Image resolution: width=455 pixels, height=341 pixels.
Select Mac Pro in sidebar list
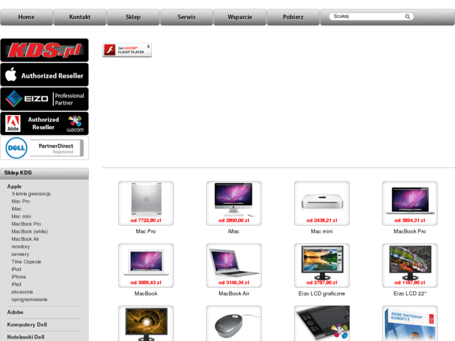tap(21, 201)
